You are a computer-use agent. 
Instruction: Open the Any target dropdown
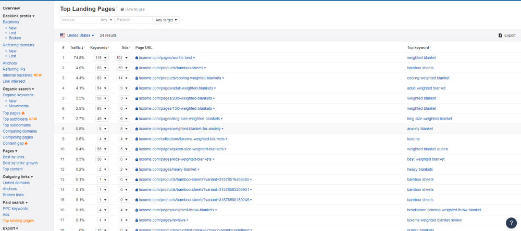[x=167, y=20]
